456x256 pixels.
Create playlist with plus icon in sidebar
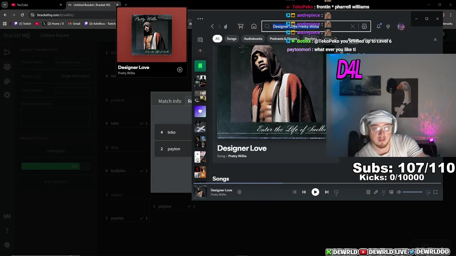[200, 50]
